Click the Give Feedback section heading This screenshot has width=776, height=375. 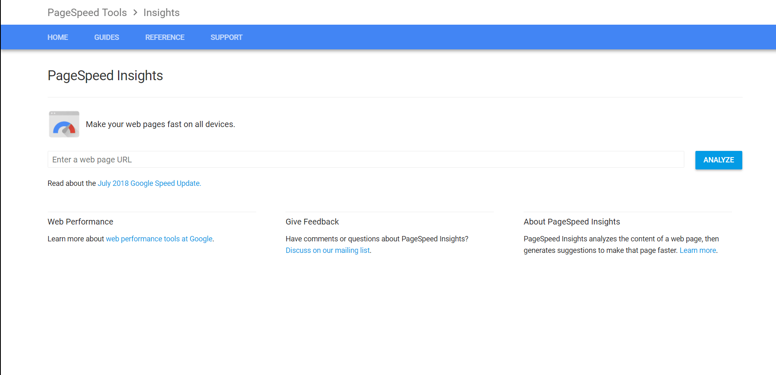[312, 222]
